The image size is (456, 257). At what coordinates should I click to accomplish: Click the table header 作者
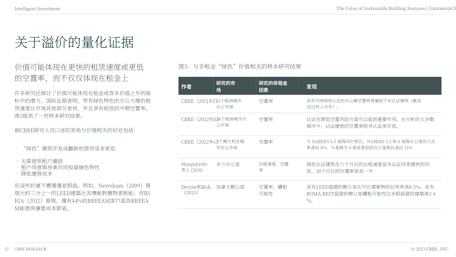[186, 86]
